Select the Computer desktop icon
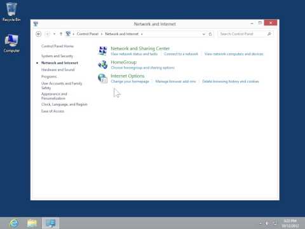The image size is (305, 229). pos(11,44)
